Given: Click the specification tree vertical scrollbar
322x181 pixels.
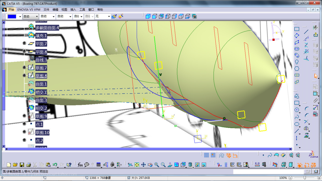Looking at the screenshot, I should pos(4,84).
